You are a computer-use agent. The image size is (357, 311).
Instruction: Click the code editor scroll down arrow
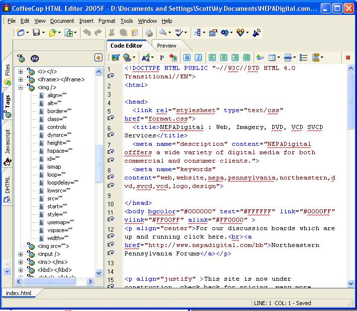(351, 284)
